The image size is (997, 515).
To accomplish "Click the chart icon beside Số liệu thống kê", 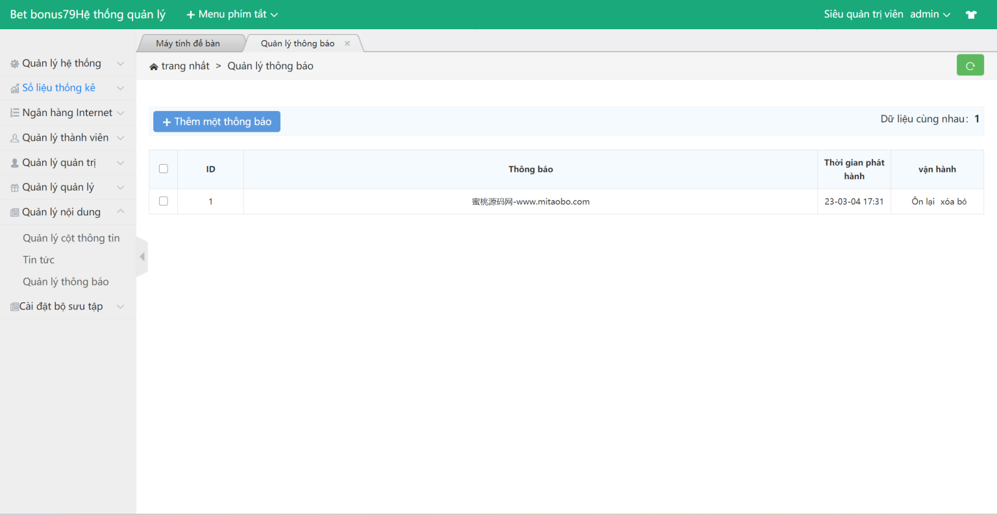I will click(x=14, y=88).
